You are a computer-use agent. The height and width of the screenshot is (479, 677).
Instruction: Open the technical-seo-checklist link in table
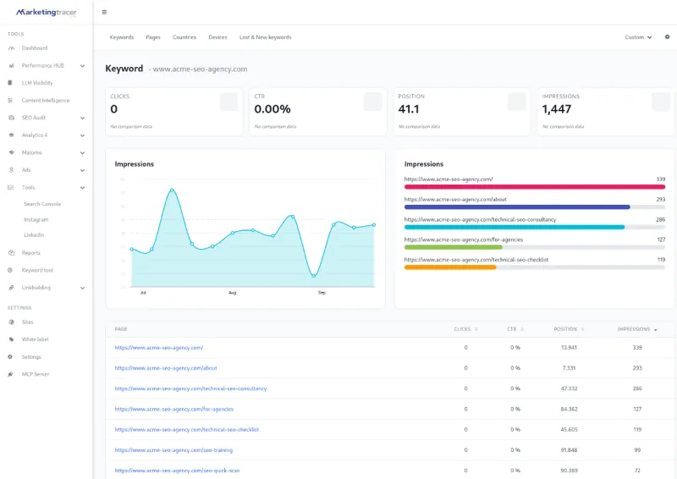tap(186, 429)
